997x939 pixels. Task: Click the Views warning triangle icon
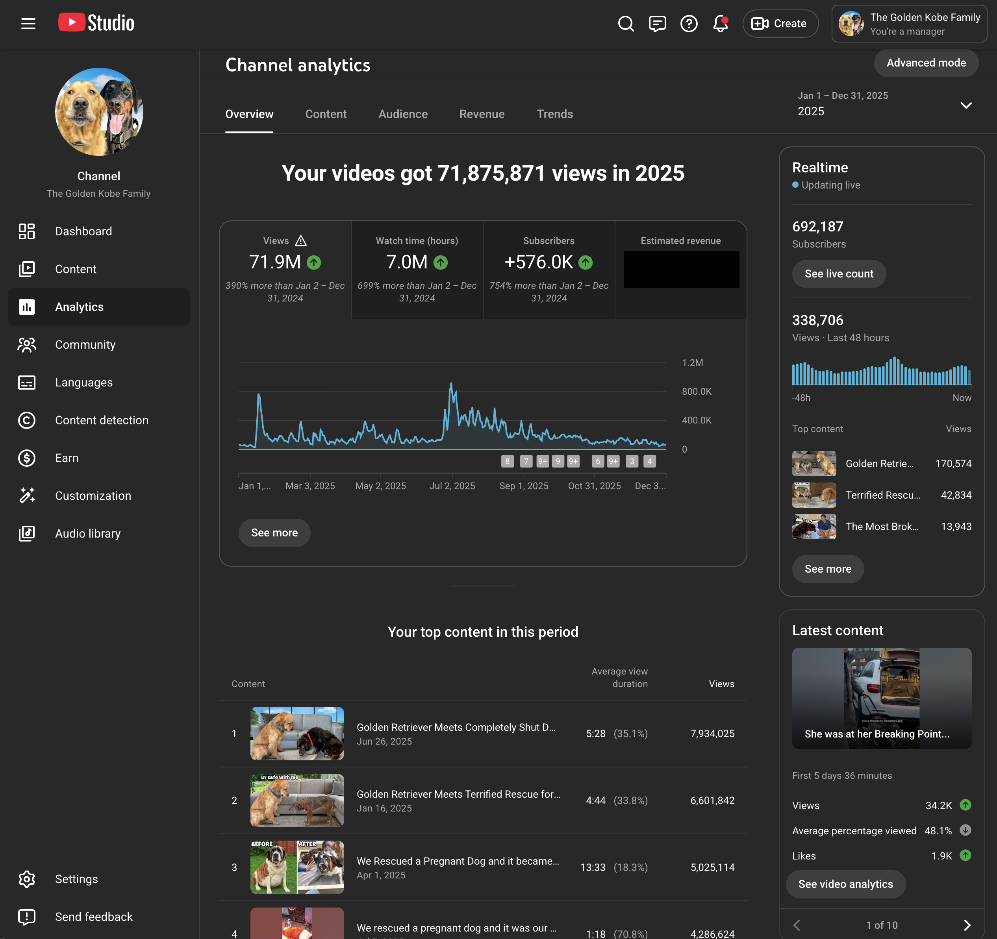(x=301, y=240)
